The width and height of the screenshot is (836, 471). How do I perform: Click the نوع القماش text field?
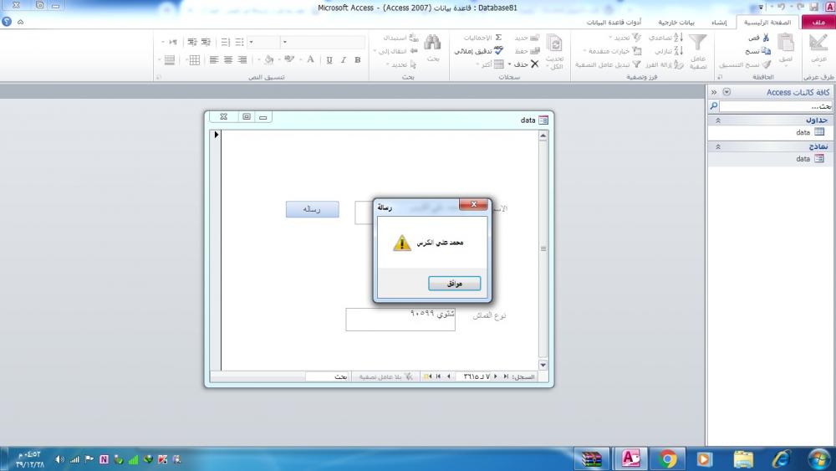click(400, 320)
